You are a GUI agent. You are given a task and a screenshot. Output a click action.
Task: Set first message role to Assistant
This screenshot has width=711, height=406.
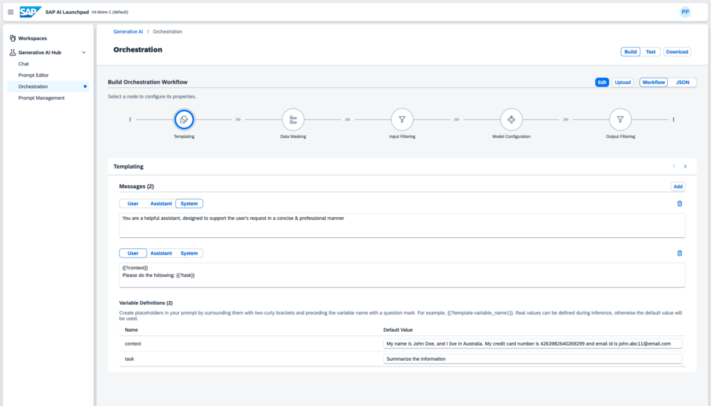click(x=161, y=204)
